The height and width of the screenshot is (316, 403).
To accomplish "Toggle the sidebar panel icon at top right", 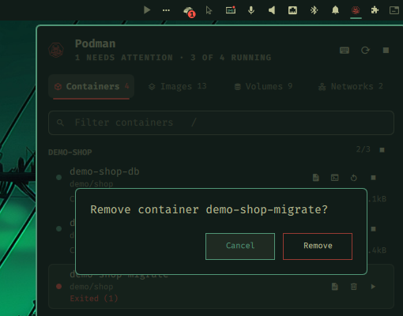I will click(x=394, y=10).
